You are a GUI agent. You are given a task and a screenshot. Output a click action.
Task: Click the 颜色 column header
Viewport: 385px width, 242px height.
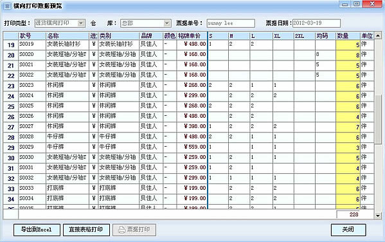click(x=170, y=36)
